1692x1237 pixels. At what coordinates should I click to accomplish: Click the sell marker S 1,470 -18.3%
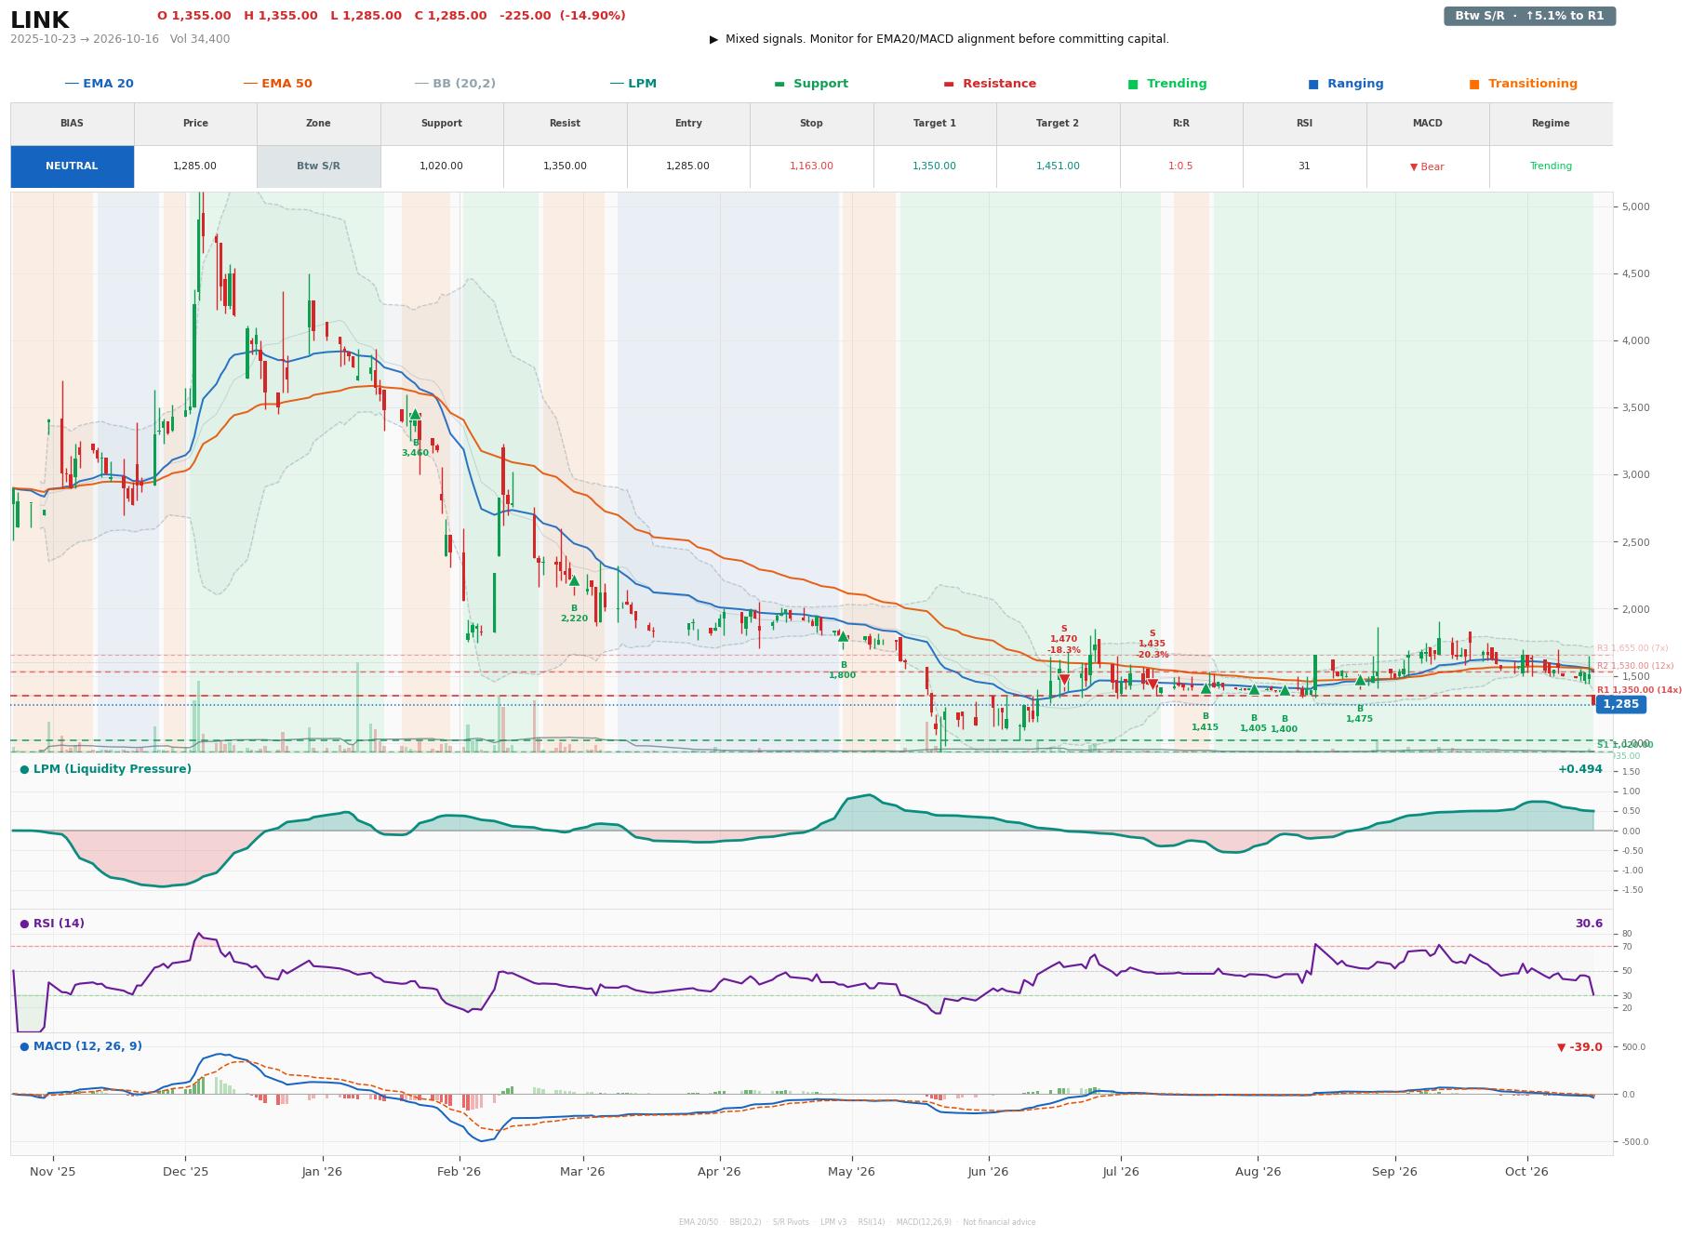tap(1064, 680)
